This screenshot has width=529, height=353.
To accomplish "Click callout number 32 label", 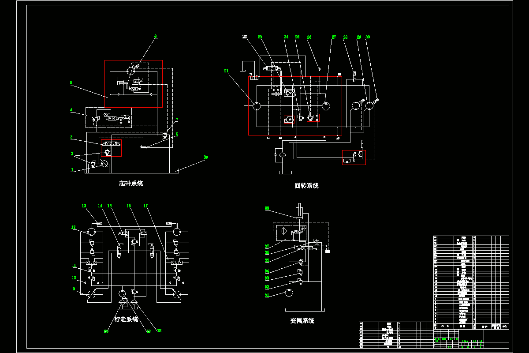I will click(267, 287).
